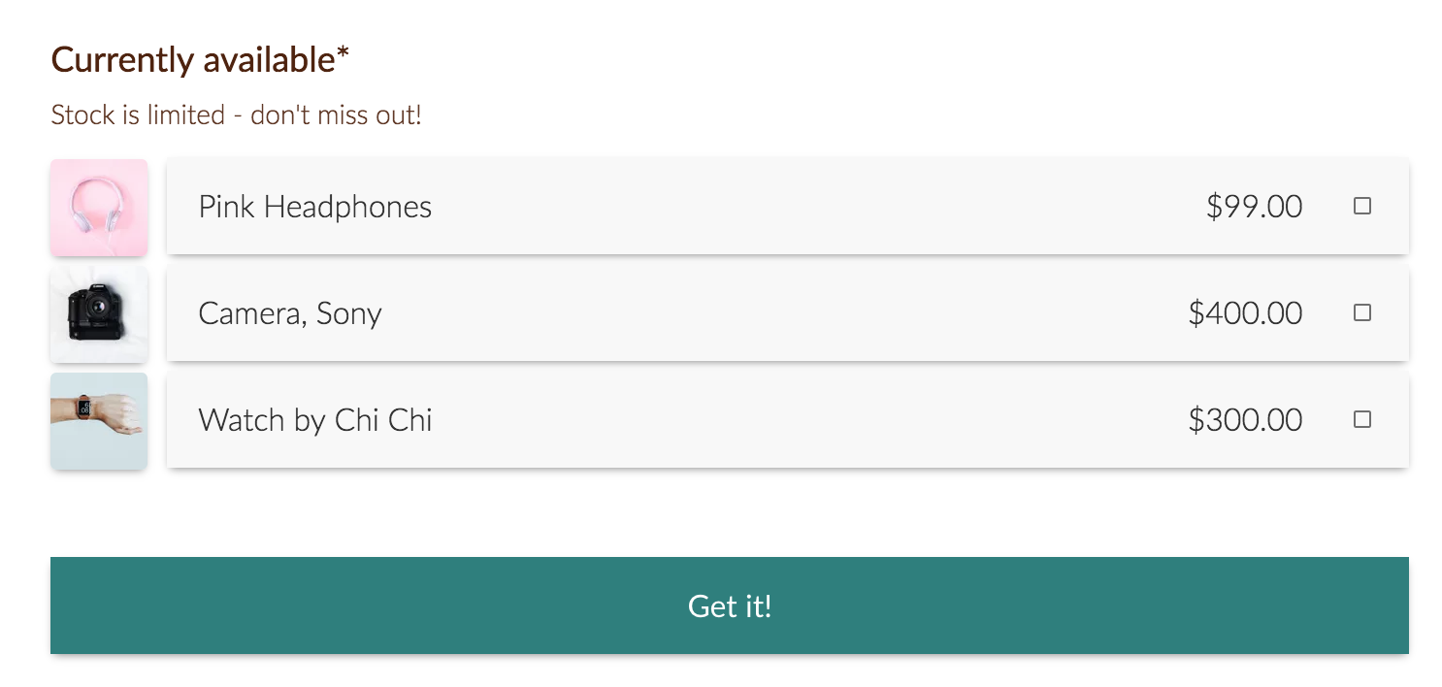Click the Stock is limited text

[x=138, y=115]
